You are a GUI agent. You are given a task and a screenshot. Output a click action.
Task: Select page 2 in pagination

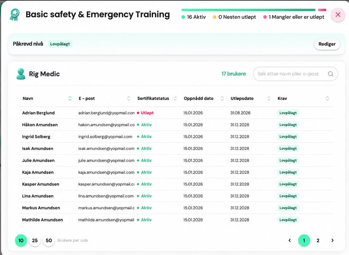click(318, 240)
